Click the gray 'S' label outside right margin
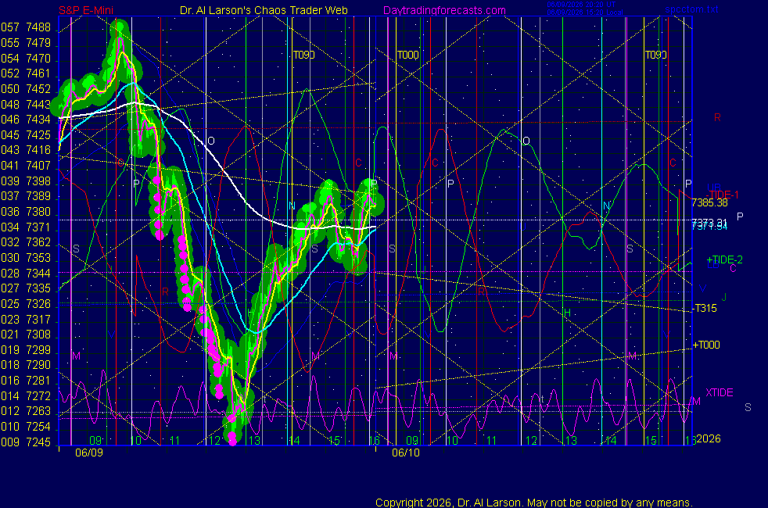This screenshot has height=508, width=768. pos(748,407)
